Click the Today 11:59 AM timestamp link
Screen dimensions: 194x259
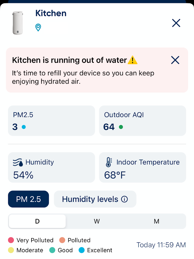pos(161,245)
